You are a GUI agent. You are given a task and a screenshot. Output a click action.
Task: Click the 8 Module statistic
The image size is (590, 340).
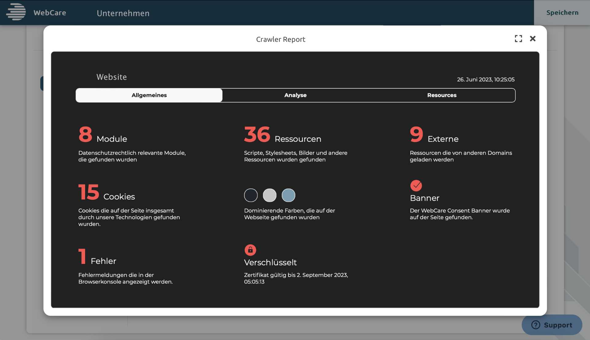point(103,135)
